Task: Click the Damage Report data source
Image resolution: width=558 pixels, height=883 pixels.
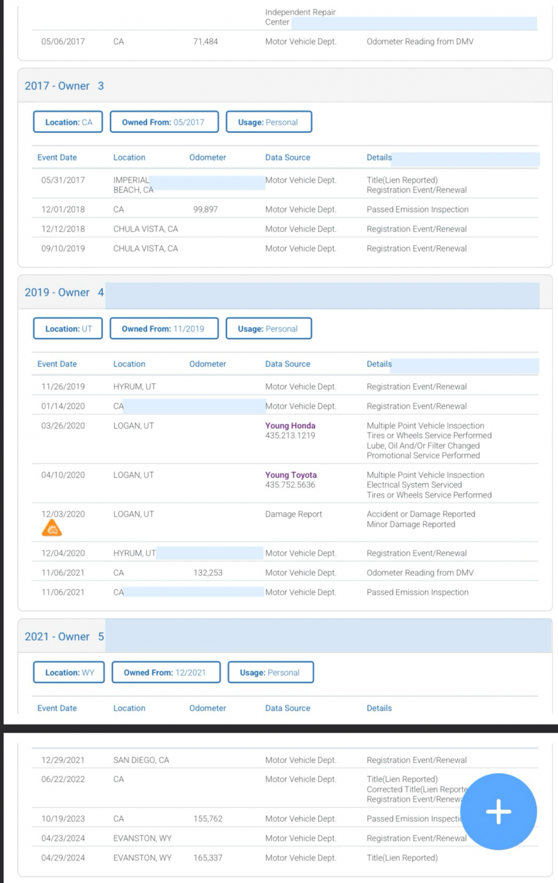Action: 294,514
